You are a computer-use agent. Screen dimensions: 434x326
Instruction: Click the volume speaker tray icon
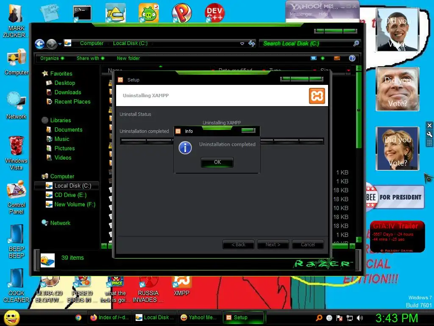pos(359,318)
